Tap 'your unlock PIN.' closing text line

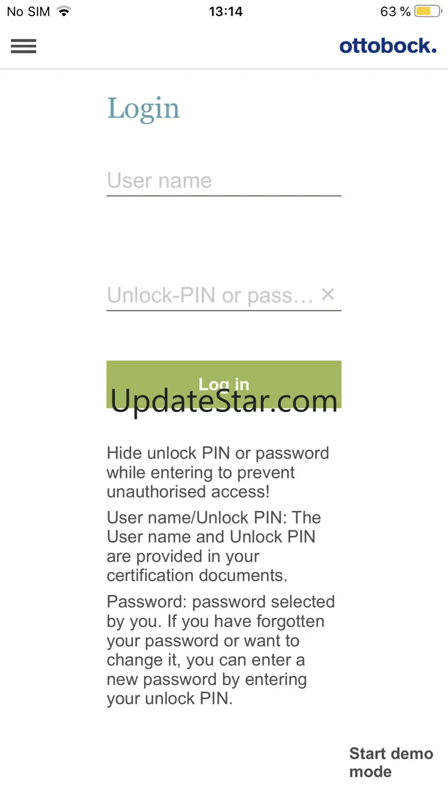coord(170,699)
